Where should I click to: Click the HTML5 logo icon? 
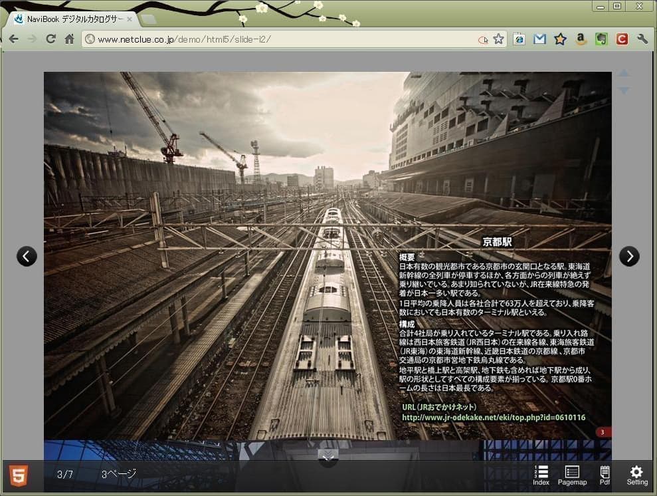click(19, 475)
